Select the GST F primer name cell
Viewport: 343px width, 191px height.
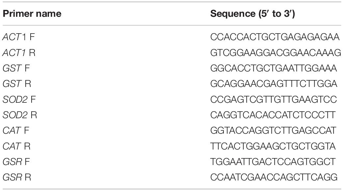pyautogui.click(x=16, y=68)
